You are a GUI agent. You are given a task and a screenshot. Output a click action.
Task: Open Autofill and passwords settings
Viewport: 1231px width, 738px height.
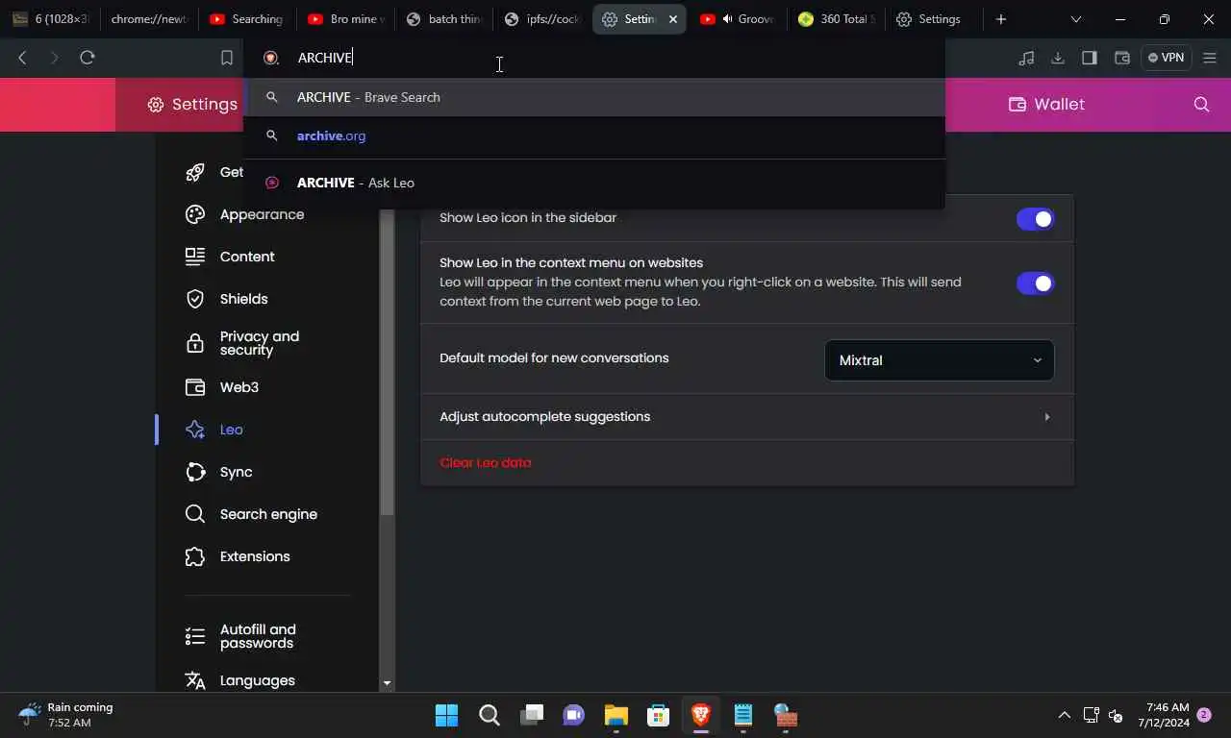[x=257, y=636]
